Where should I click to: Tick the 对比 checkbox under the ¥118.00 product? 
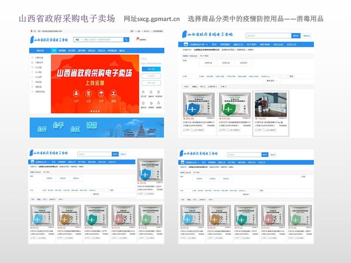256,130
